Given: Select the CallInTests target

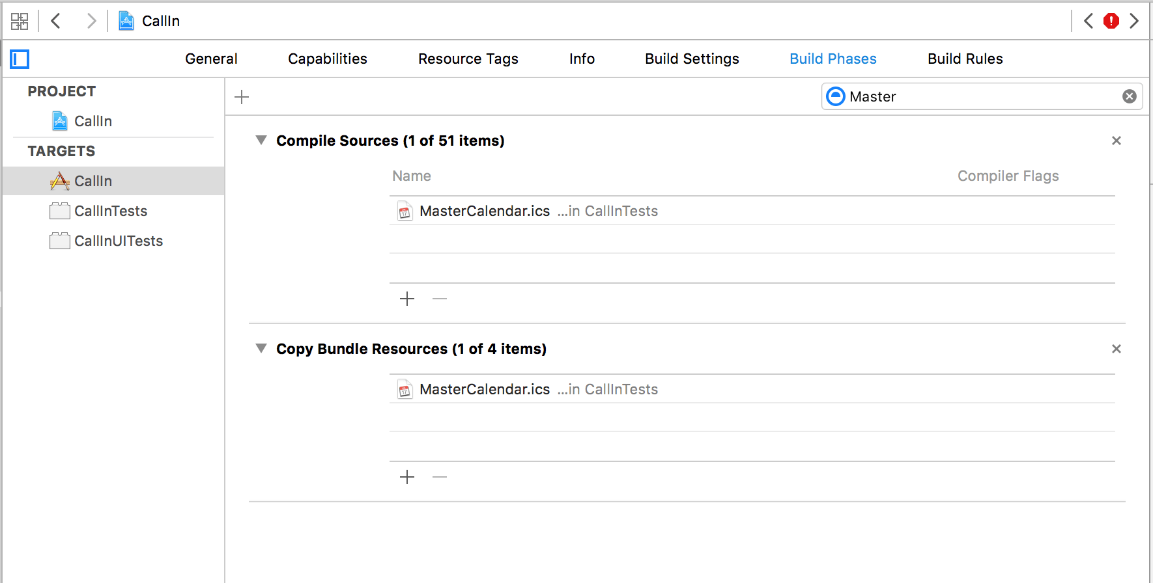Looking at the screenshot, I should (111, 211).
